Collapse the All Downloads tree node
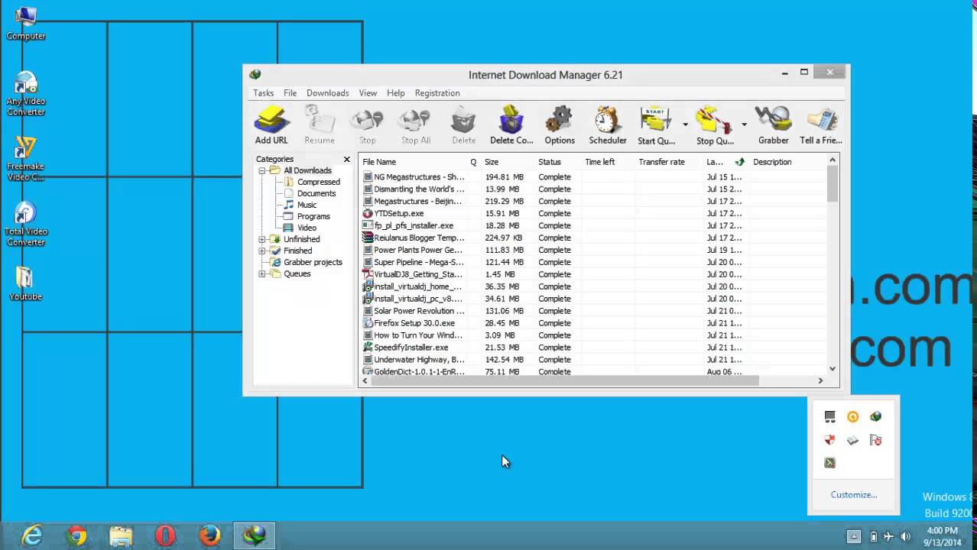The height and width of the screenshot is (550, 977). click(262, 170)
